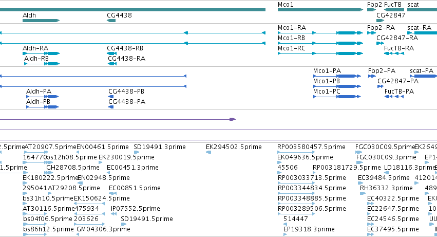Viewport: 437px width, 237px height.
Task: Click the scat-RA transcript label
Action: 419,28
